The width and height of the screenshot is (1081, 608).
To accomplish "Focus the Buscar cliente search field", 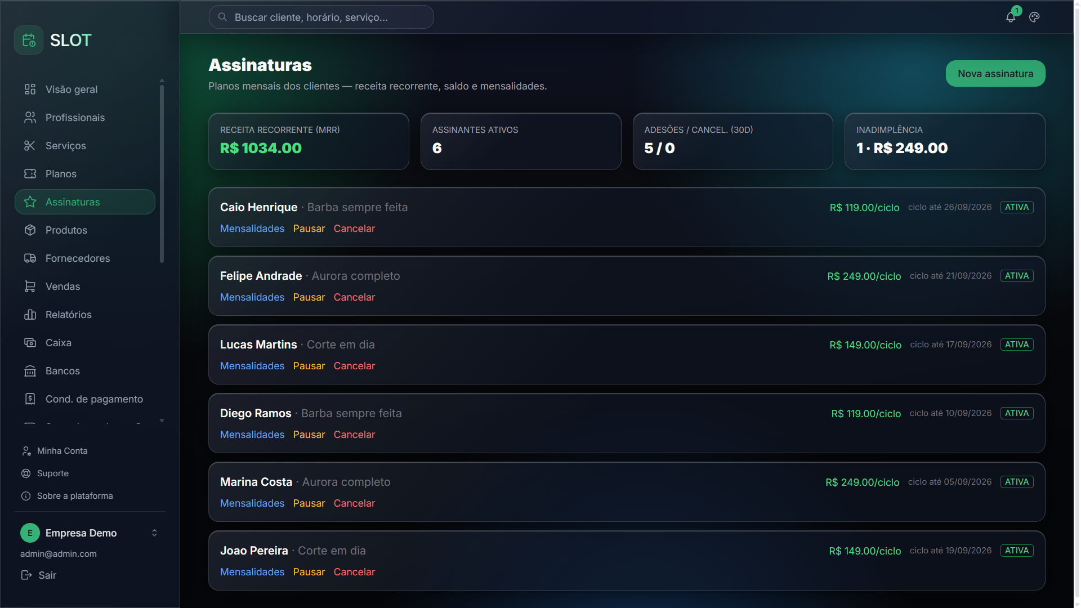I will tap(321, 17).
